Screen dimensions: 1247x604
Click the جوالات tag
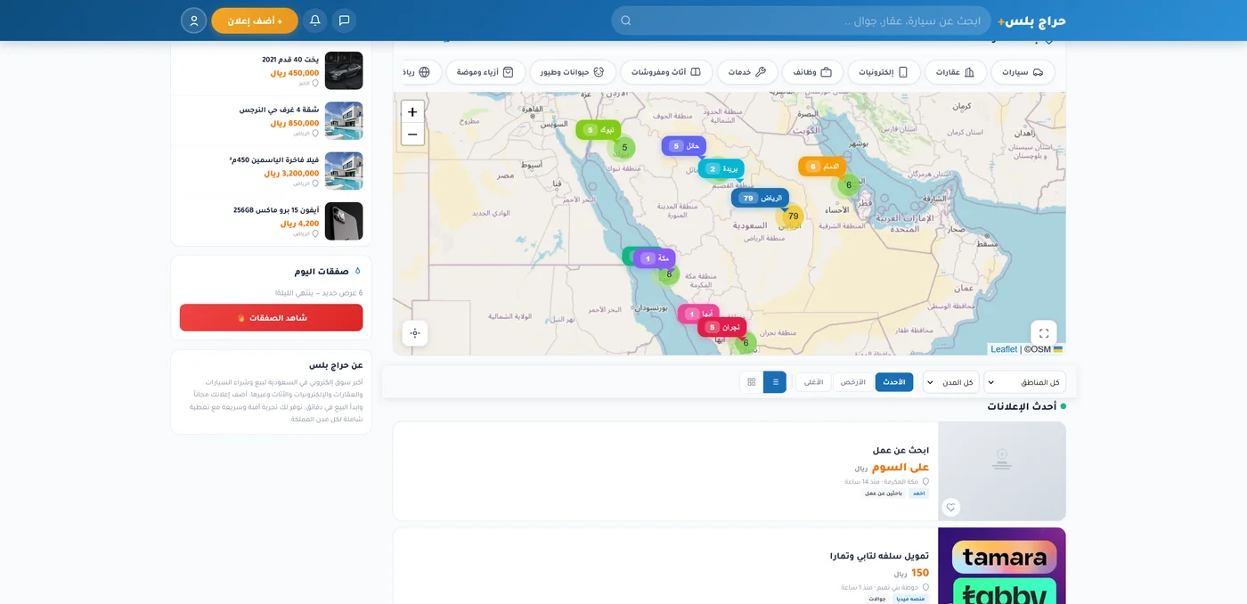877,599
